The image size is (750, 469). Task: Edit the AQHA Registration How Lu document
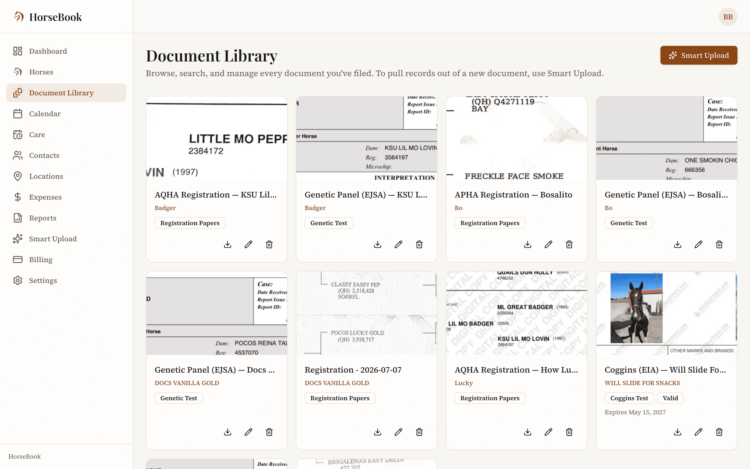click(x=548, y=432)
